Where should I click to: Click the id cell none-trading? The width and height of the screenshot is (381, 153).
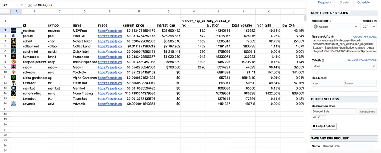(34, 93)
